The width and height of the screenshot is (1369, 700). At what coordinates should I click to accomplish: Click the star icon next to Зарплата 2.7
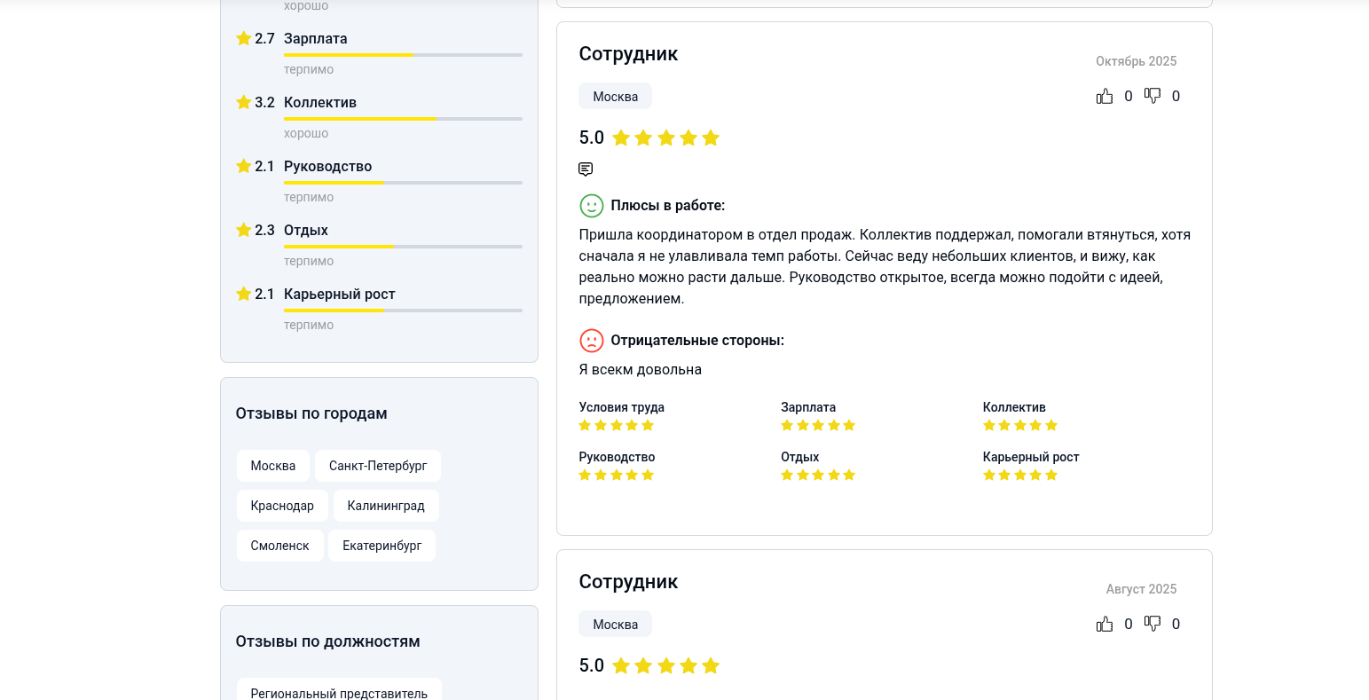tap(244, 38)
